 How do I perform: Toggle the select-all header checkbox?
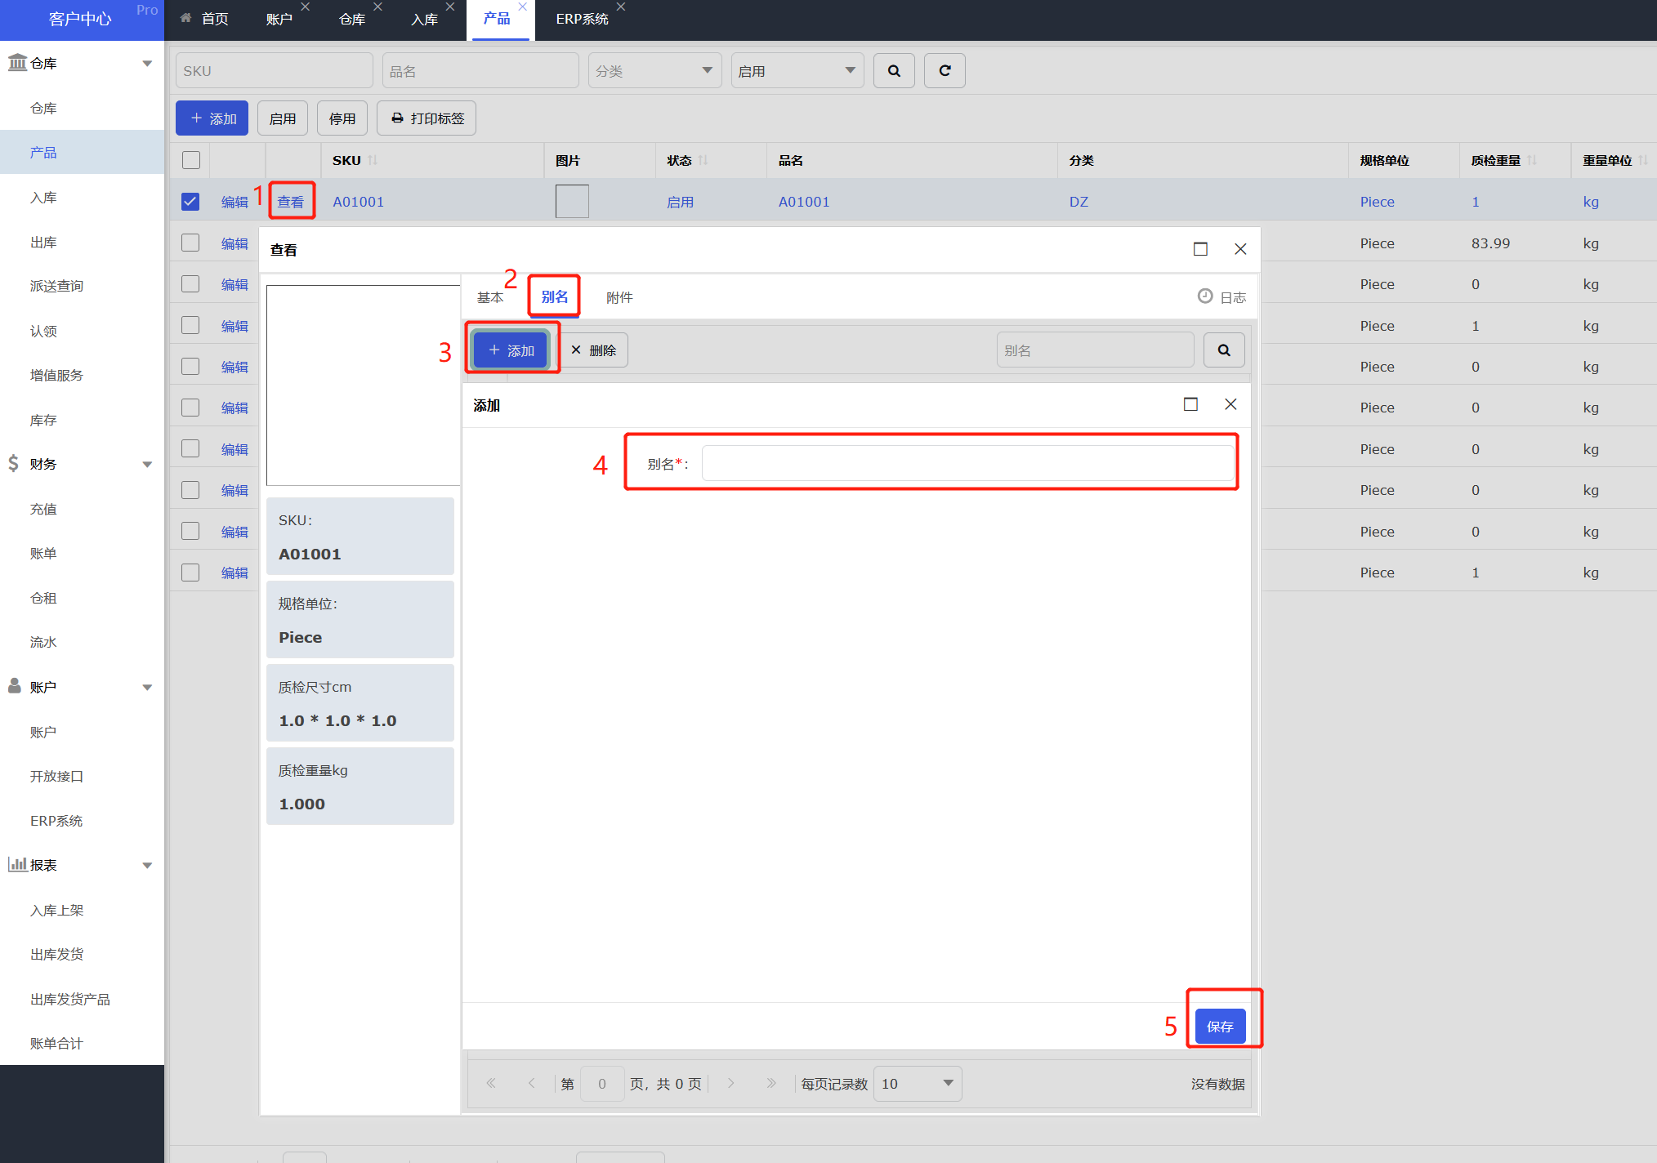tap(191, 160)
